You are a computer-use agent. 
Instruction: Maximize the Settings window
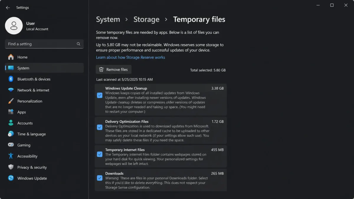[332, 5]
